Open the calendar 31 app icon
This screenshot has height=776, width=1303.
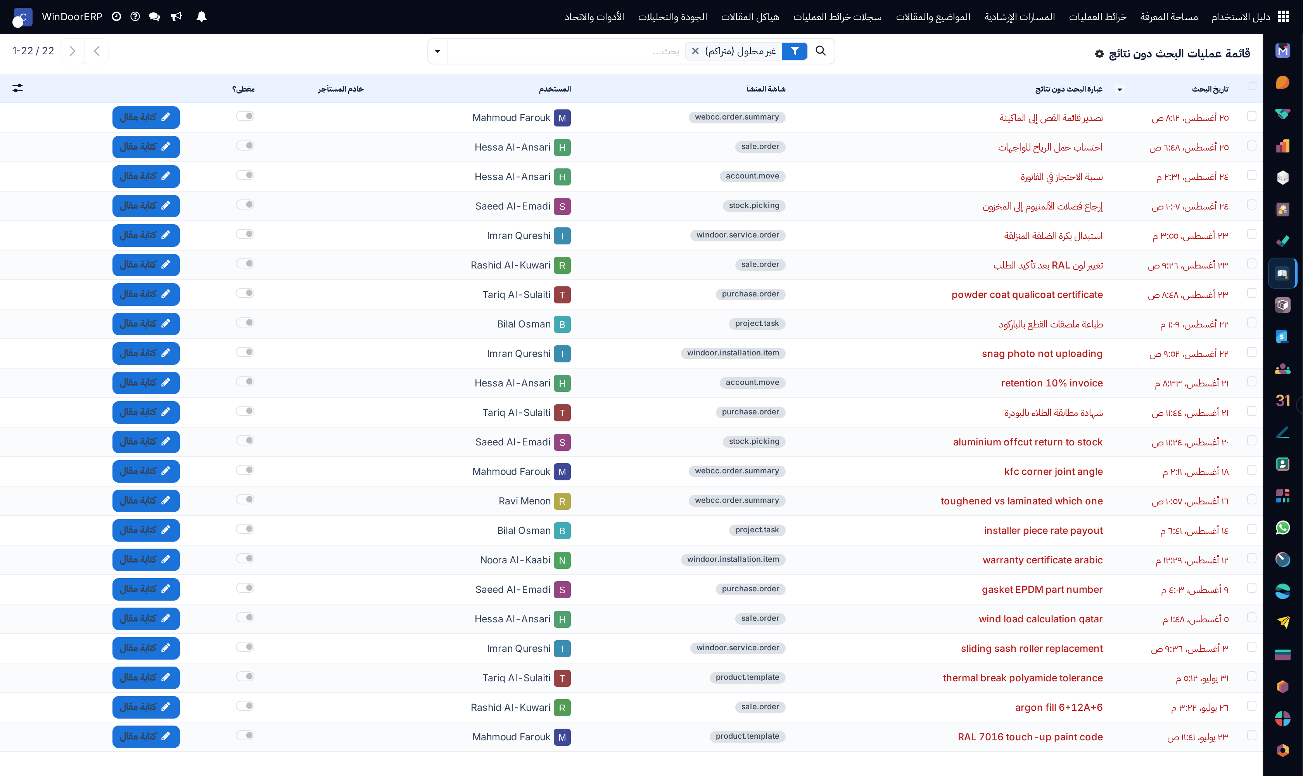click(x=1282, y=400)
